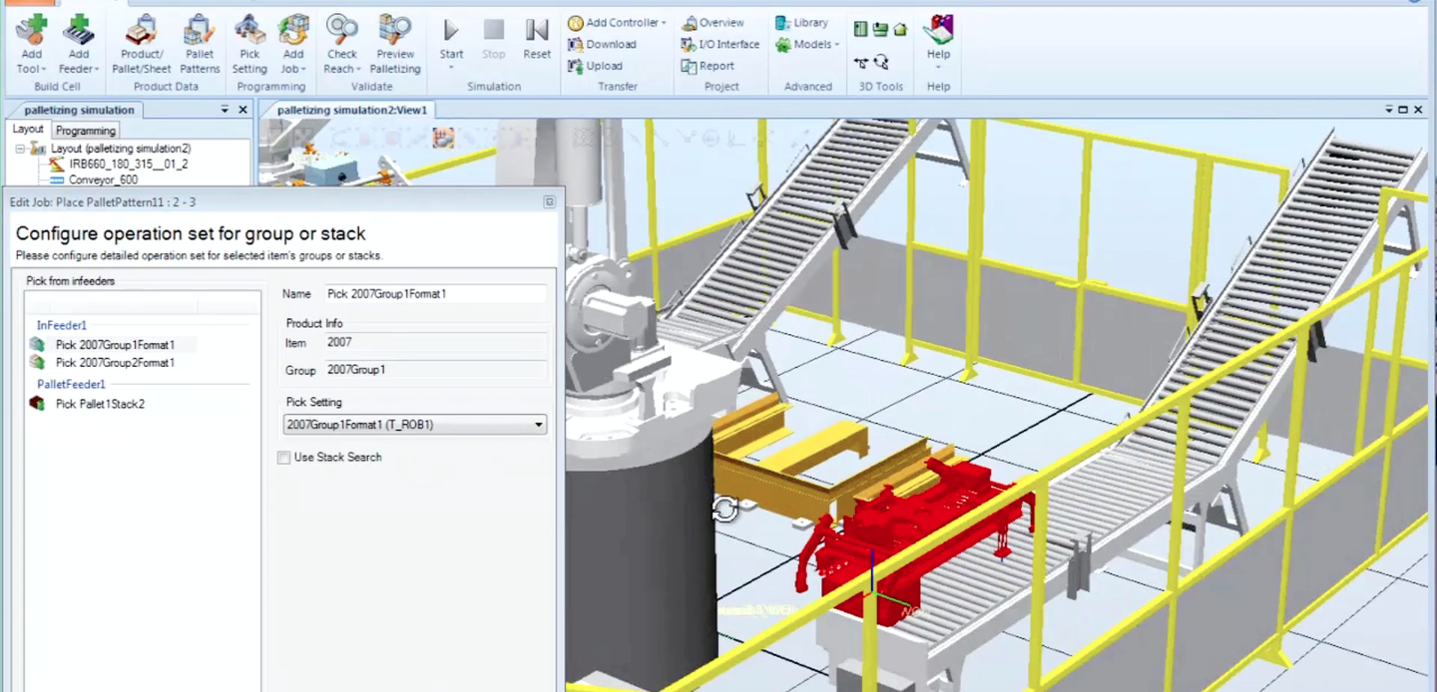Select Layout (palletizing simulation2) node
This screenshot has height=692, width=1437.
point(121,149)
